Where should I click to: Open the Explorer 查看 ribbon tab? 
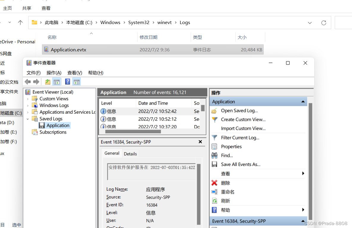point(46,8)
